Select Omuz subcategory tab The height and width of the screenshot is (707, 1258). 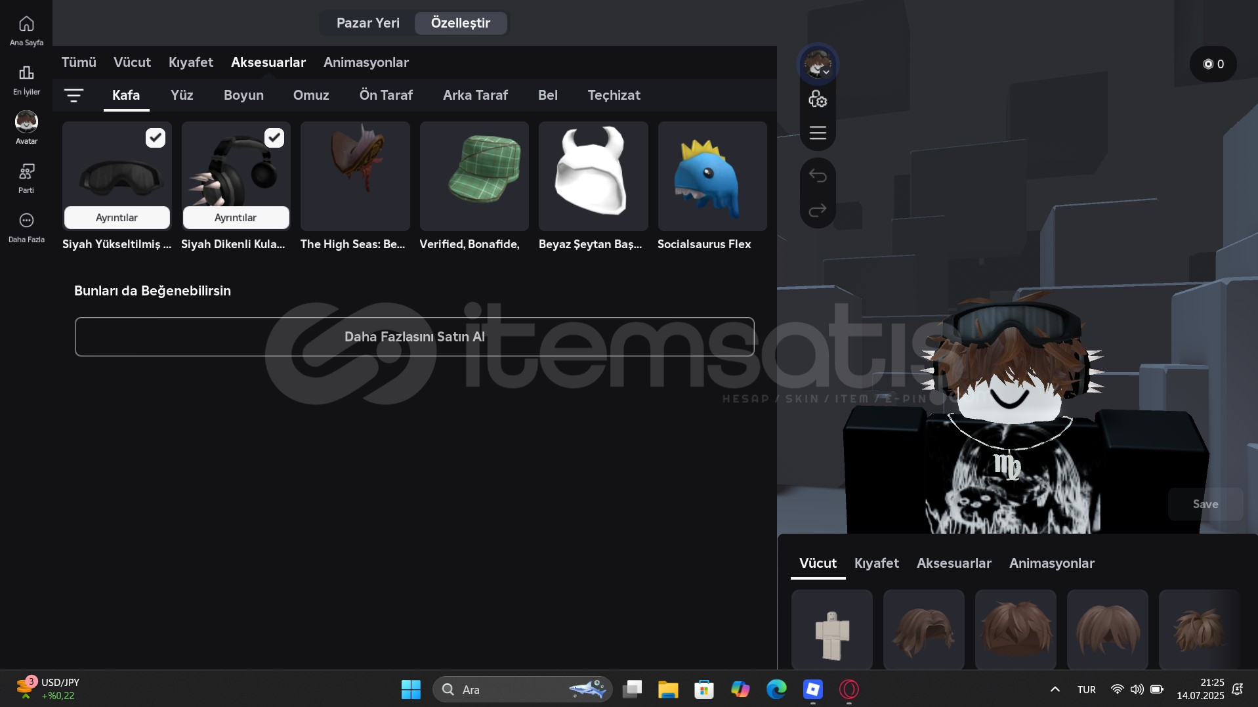click(311, 95)
